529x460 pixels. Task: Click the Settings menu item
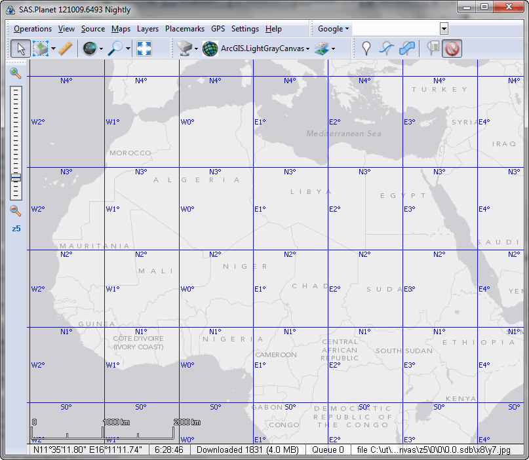click(245, 29)
